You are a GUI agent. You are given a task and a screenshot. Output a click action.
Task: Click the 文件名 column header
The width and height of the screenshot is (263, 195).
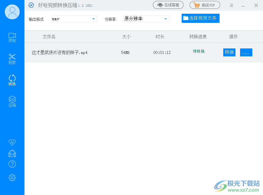point(49,37)
